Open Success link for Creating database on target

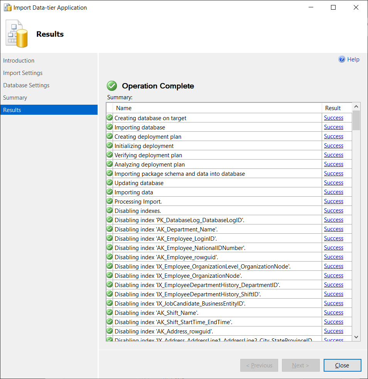[334, 118]
